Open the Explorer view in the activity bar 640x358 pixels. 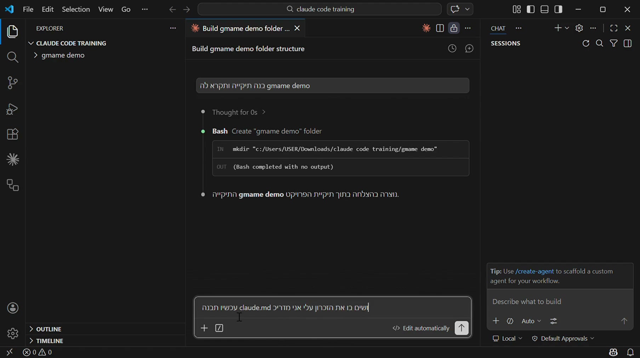pyautogui.click(x=13, y=32)
